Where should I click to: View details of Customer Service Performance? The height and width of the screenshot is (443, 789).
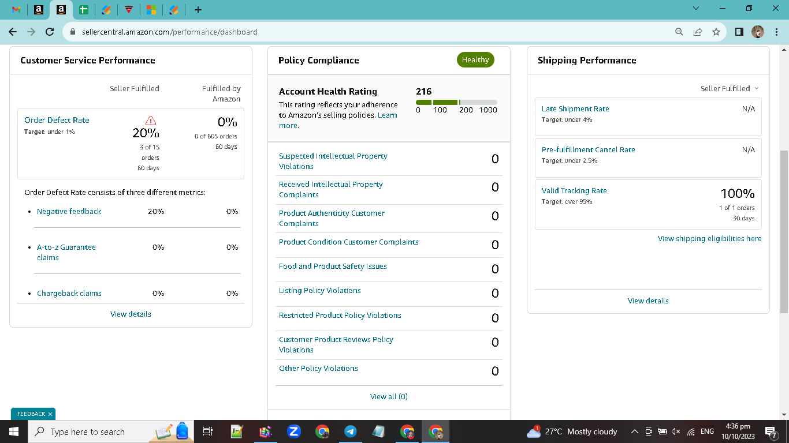(x=131, y=314)
